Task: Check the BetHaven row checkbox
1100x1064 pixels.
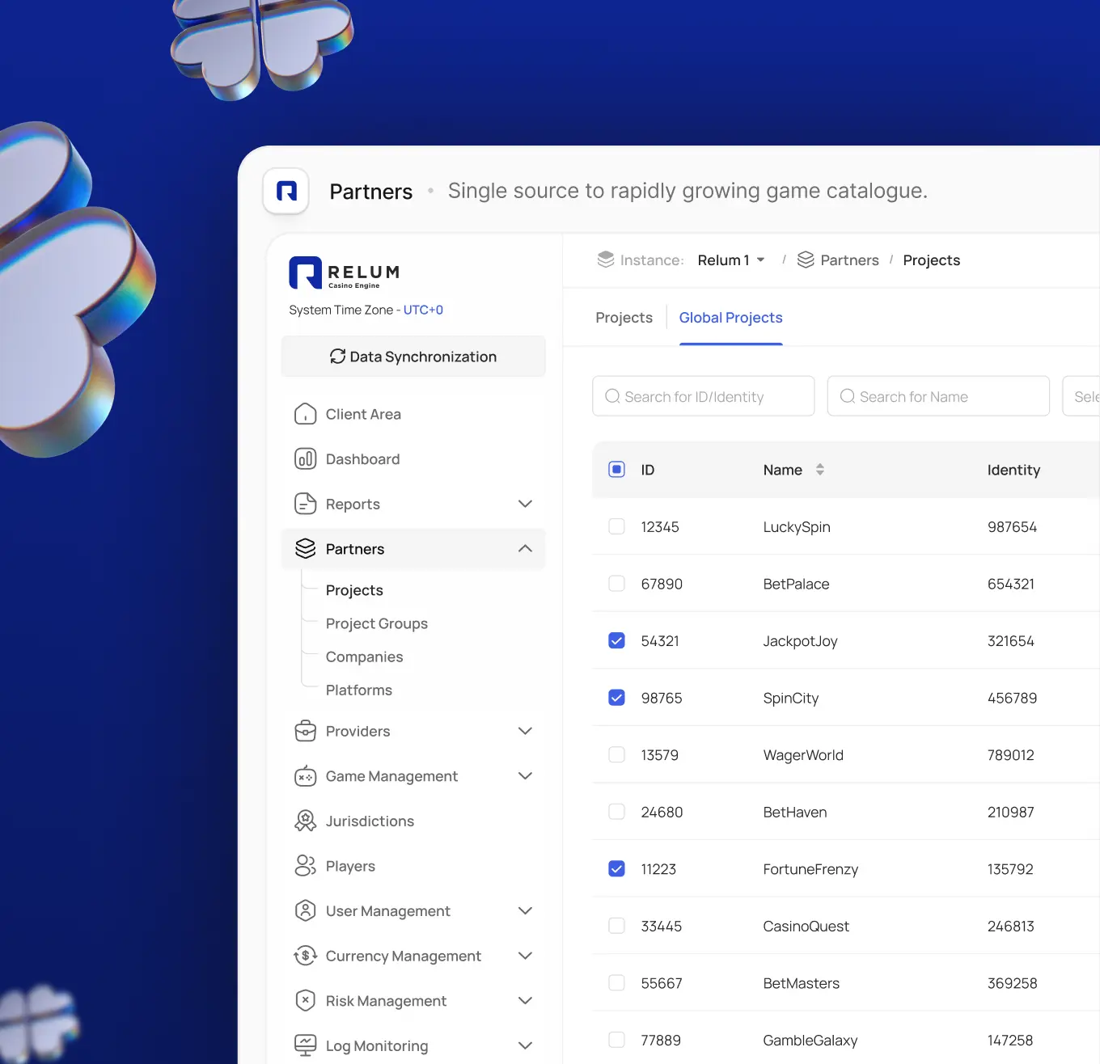Action: pos(616,812)
